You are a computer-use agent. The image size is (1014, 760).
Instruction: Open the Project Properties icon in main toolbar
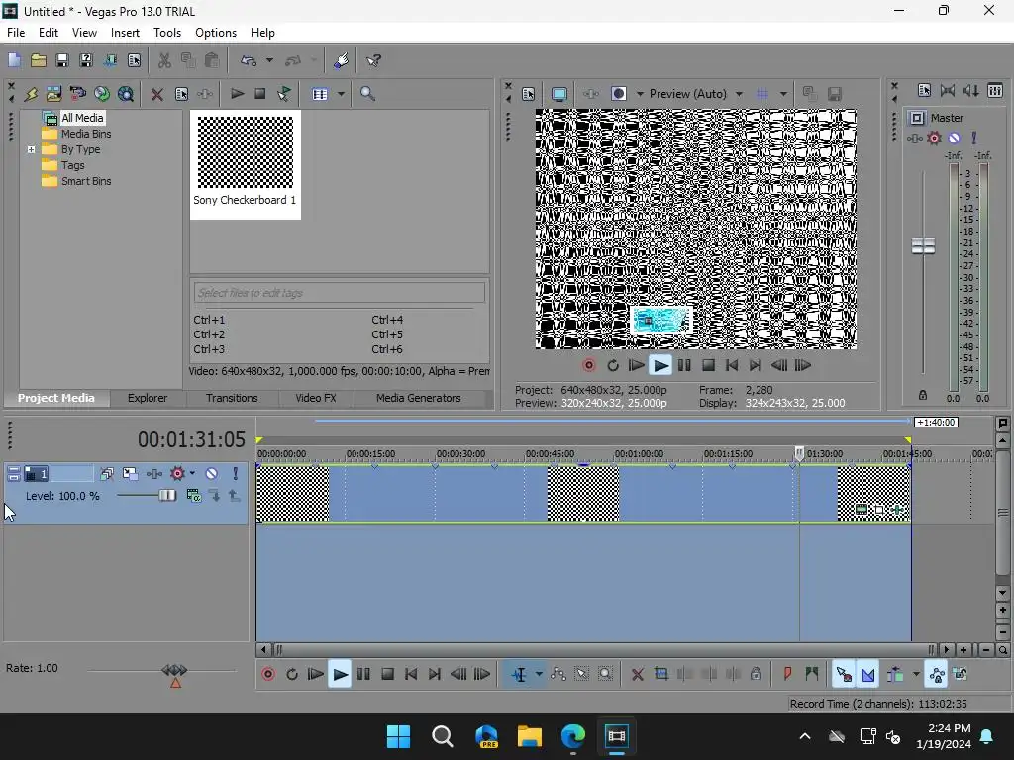tap(134, 60)
